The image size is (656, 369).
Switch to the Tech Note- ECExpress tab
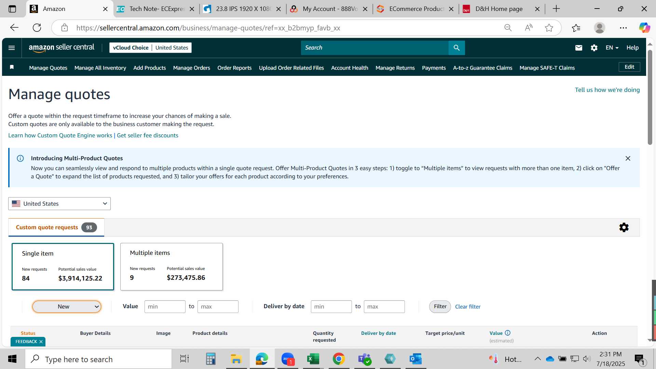(156, 9)
